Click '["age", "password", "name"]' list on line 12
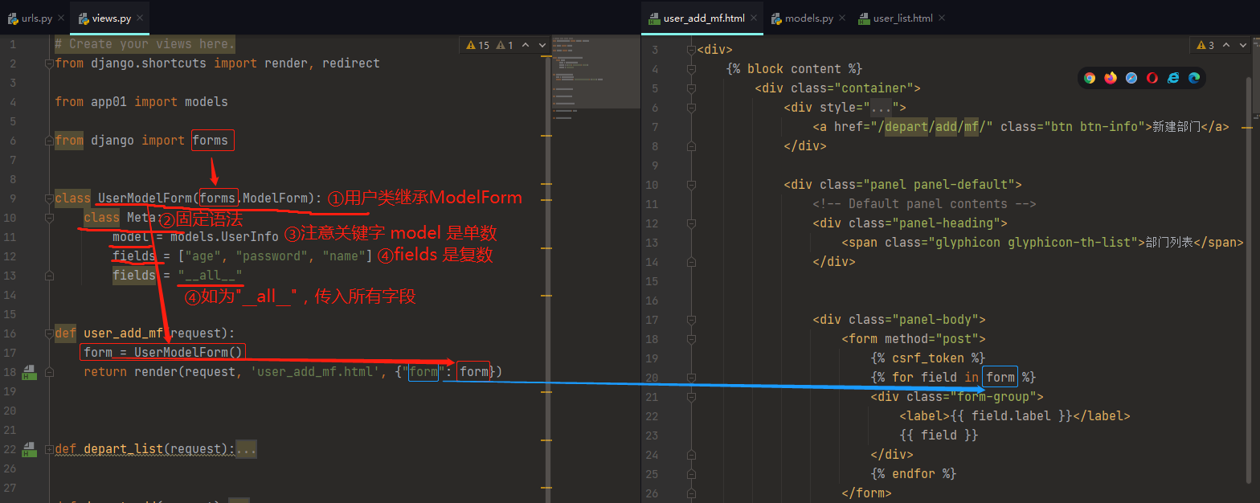 (275, 256)
